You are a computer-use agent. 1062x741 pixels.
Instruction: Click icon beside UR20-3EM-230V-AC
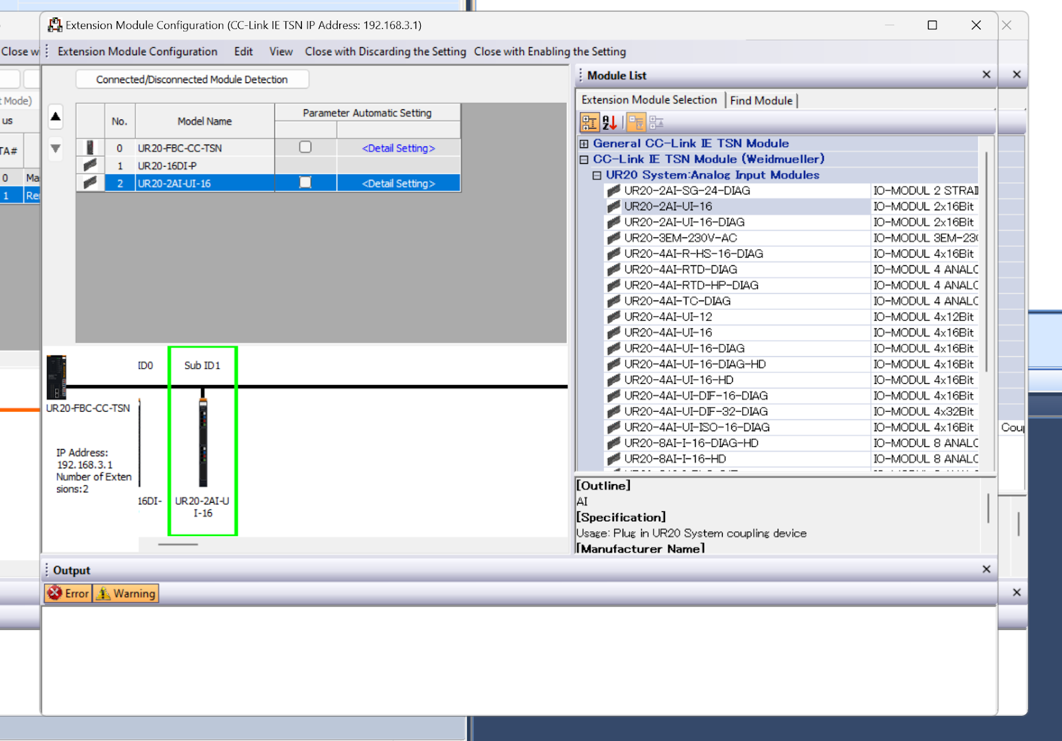pos(614,237)
